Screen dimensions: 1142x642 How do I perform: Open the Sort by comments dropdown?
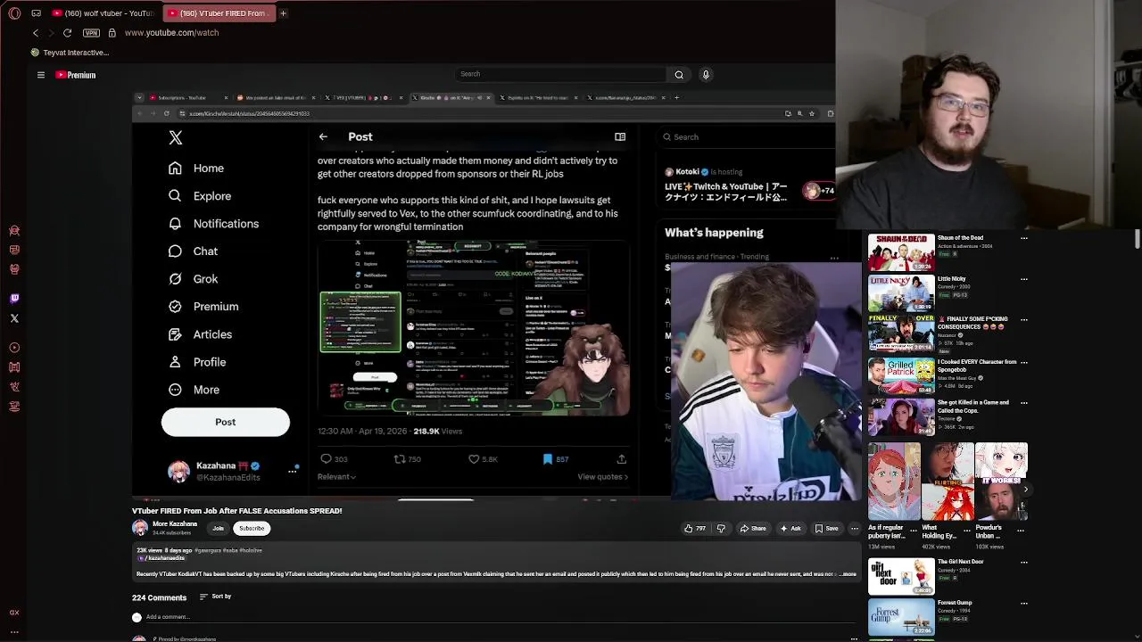pos(215,597)
